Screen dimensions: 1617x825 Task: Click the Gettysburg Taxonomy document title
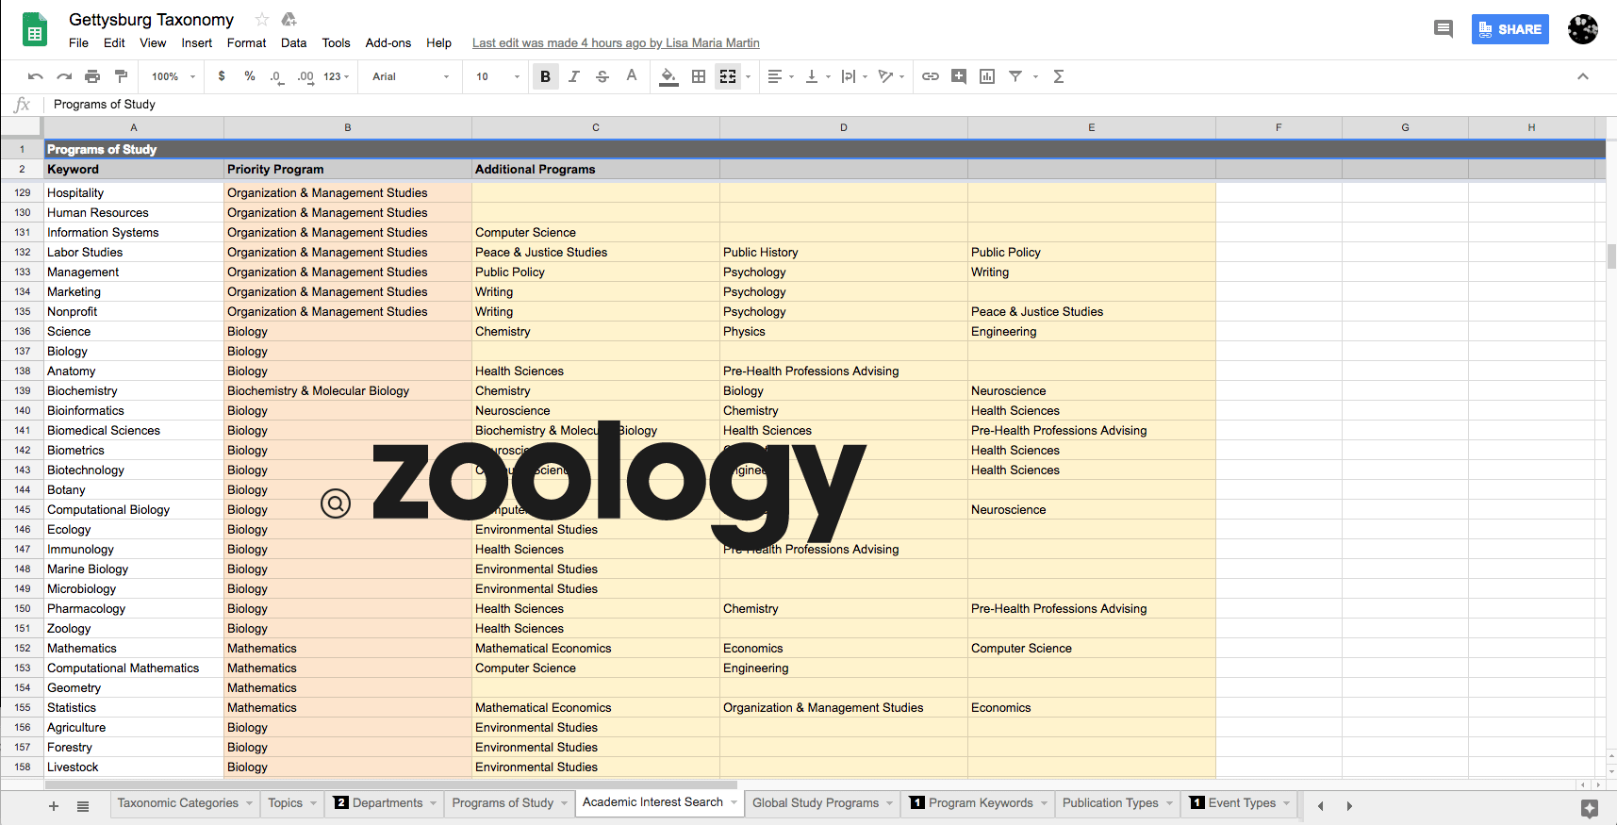[151, 20]
